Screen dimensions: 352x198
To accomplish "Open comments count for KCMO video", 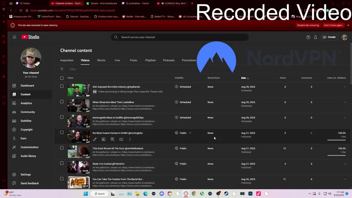I will click(311, 133).
